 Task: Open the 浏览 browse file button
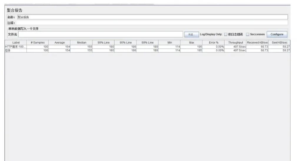point(192,34)
